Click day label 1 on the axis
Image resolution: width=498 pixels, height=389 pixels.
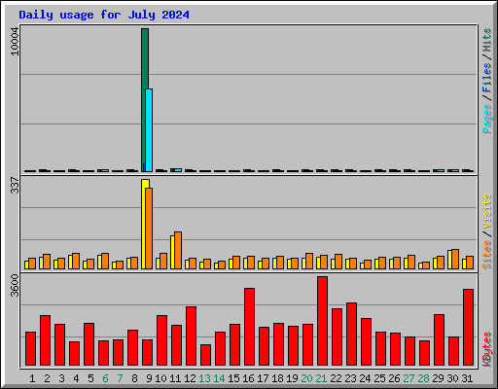pyautogui.click(x=32, y=378)
